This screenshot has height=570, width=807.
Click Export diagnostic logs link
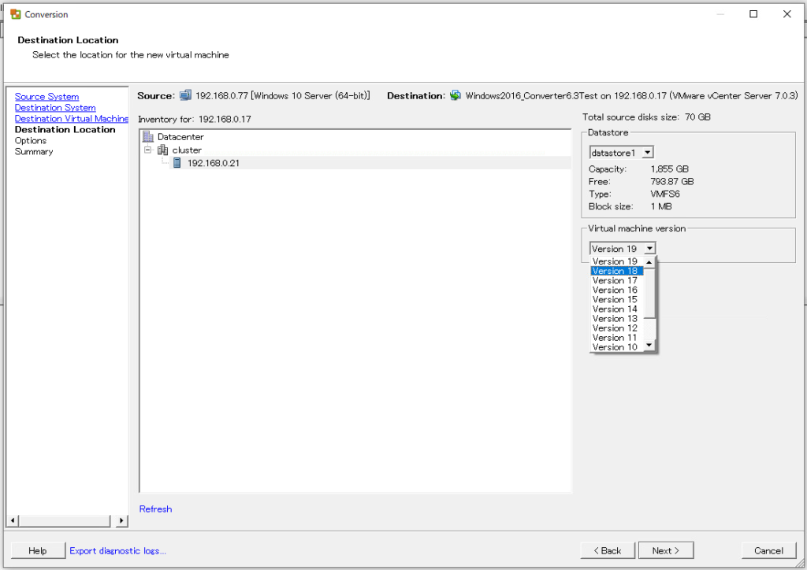[x=118, y=550]
